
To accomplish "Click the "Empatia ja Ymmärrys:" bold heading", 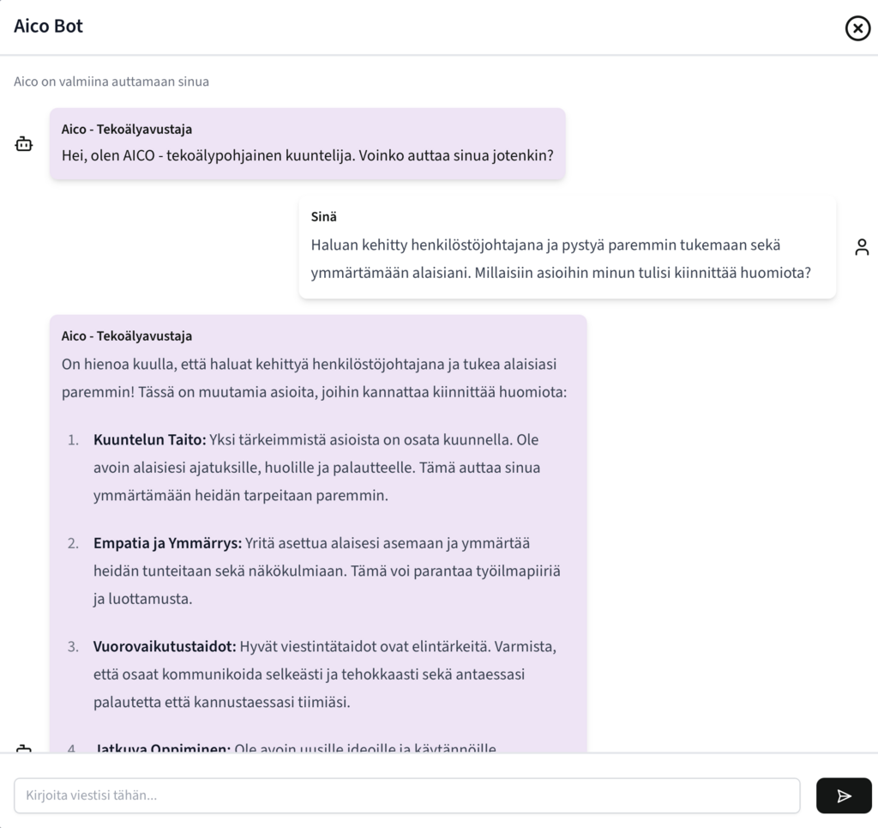I will click(167, 543).
